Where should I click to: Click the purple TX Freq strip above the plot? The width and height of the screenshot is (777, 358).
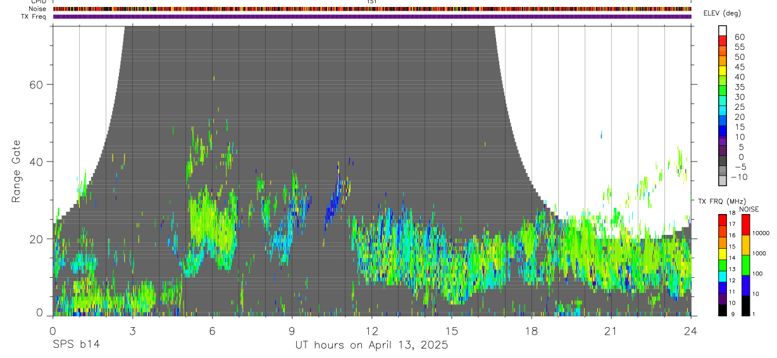tap(372, 16)
